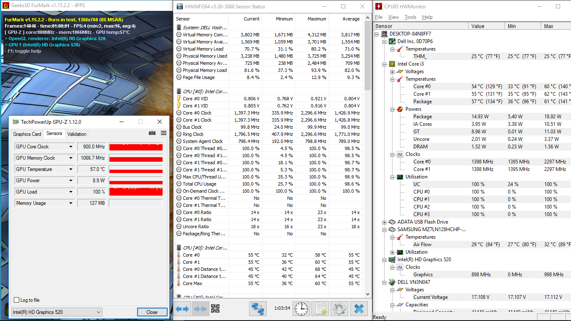Image resolution: width=571 pixels, height=321 pixels.
Task: Enable Log to file checkbox in GPU-Z
Action: point(17,300)
